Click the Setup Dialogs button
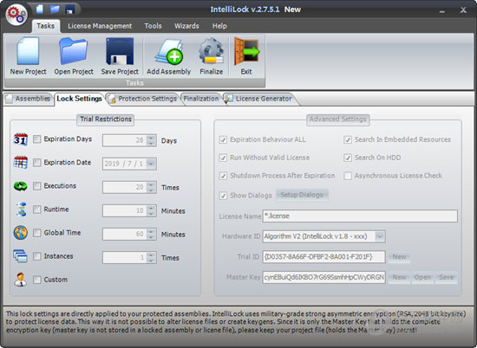The width and height of the screenshot is (477, 348). tap(302, 195)
